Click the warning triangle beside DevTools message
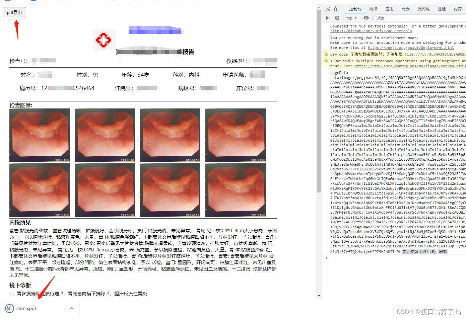 (326, 54)
